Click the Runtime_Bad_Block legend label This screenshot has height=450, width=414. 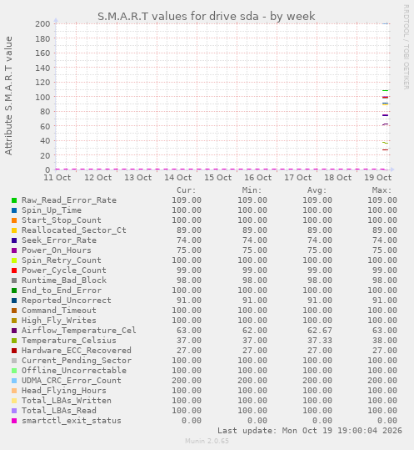[x=64, y=281]
